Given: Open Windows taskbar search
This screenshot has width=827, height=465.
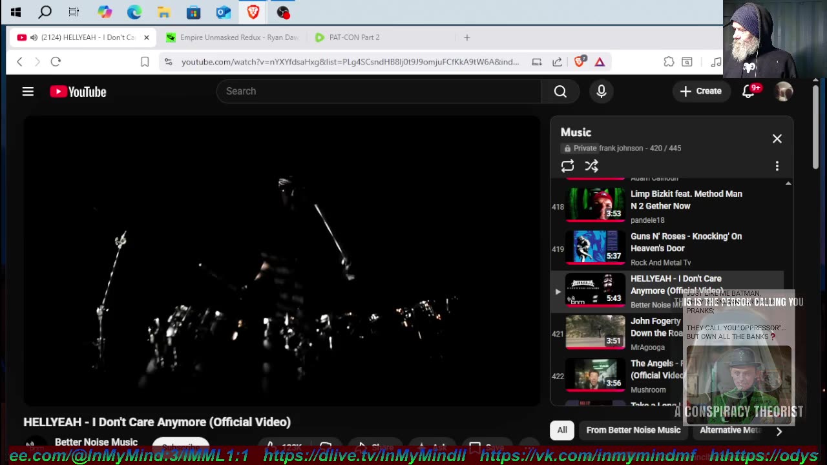Looking at the screenshot, I should (45, 12).
